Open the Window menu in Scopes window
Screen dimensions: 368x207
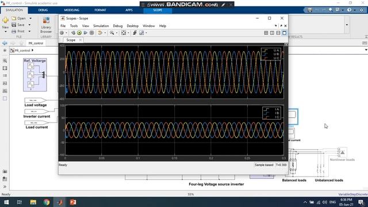point(149,26)
